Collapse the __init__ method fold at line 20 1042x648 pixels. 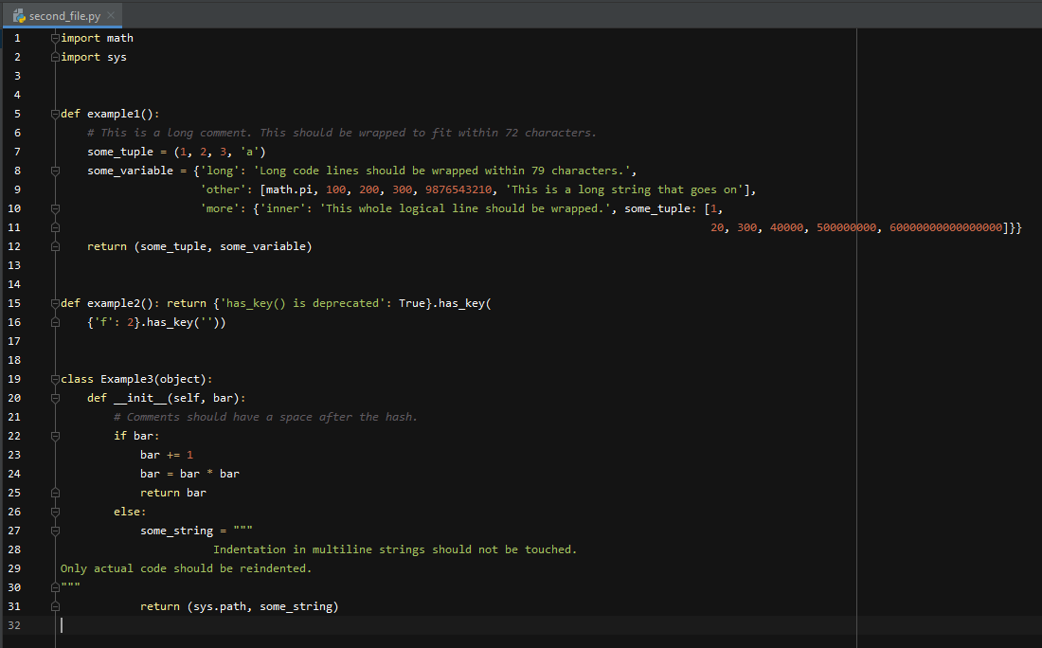(x=55, y=398)
